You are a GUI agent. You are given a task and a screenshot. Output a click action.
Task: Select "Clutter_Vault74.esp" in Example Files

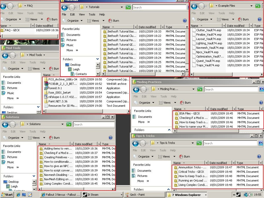(x=208, y=30)
